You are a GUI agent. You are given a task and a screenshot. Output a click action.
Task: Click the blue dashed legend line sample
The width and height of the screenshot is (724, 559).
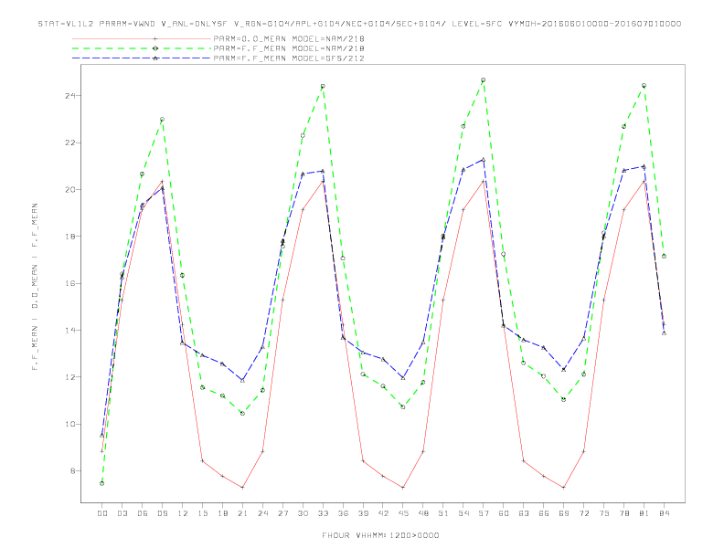[142, 58]
